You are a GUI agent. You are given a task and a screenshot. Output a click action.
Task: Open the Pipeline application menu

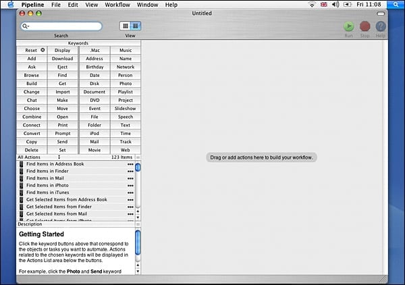(32, 5)
